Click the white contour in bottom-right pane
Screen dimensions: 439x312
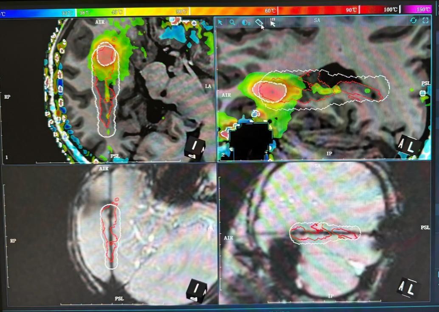click(x=325, y=233)
